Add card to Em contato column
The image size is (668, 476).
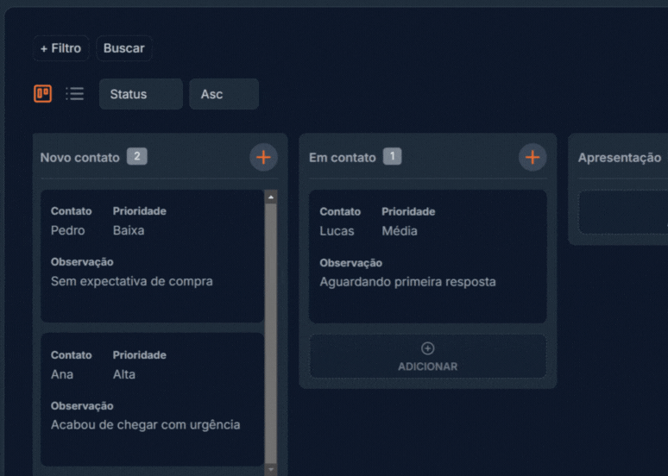(533, 157)
